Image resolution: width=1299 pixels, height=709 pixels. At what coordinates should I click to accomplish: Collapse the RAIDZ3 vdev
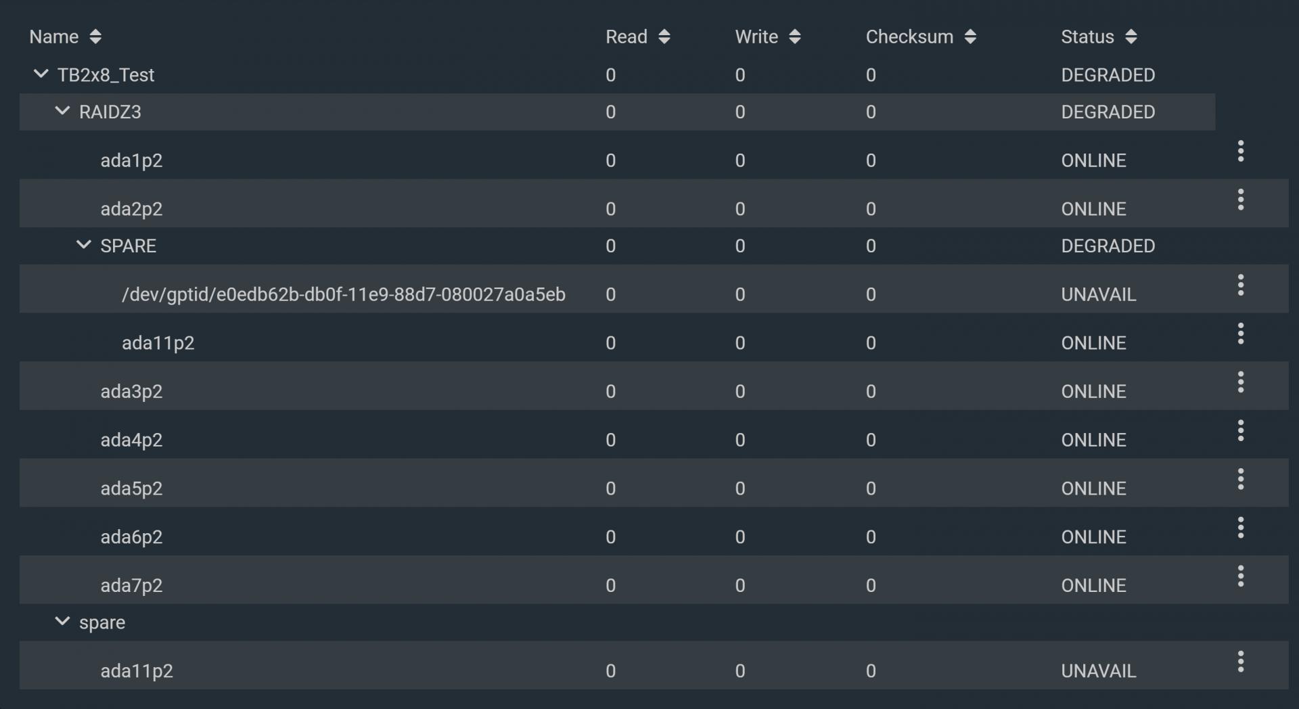click(62, 111)
